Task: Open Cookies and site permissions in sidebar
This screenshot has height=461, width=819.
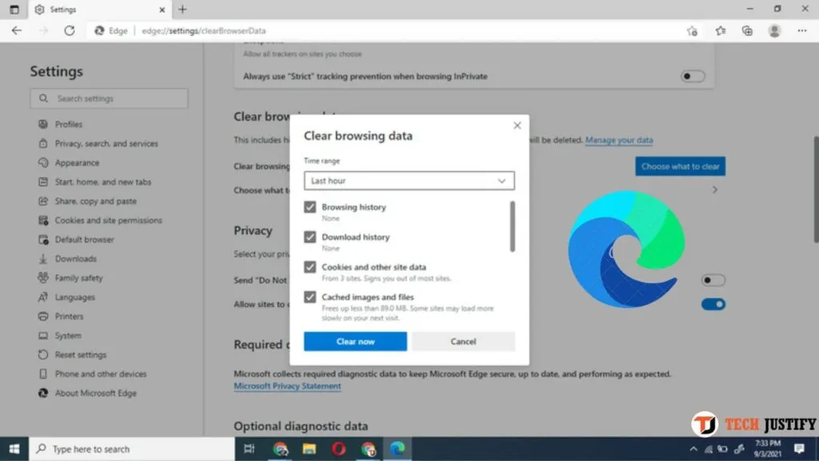Action: point(108,220)
